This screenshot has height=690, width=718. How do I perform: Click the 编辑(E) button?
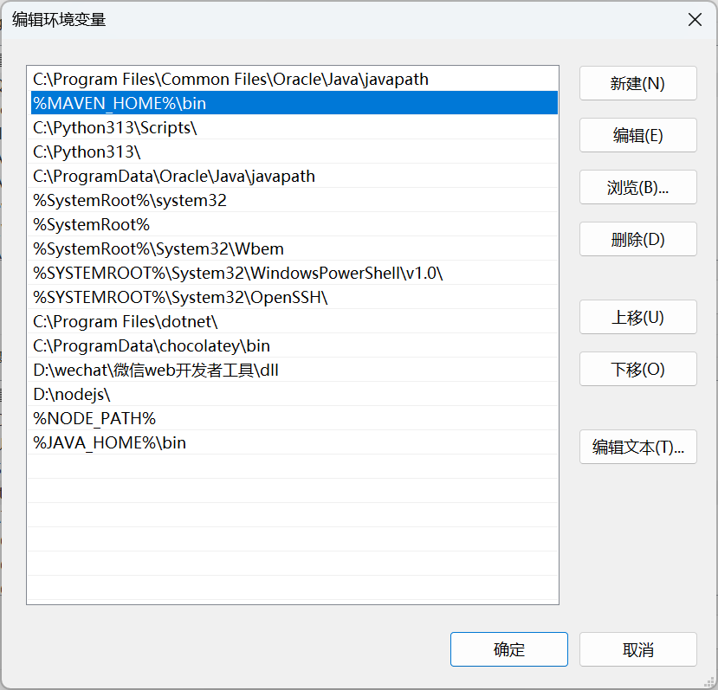click(x=637, y=136)
